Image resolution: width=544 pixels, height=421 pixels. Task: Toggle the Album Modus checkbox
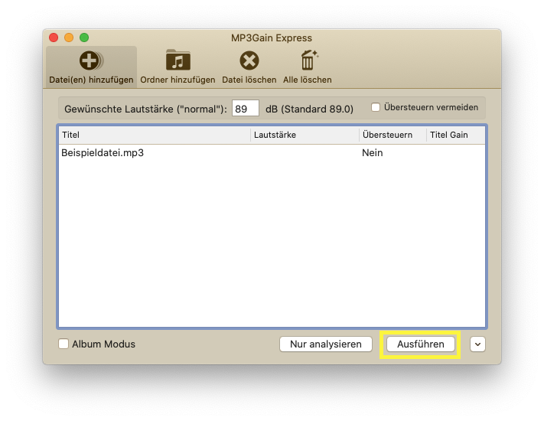pyautogui.click(x=64, y=344)
